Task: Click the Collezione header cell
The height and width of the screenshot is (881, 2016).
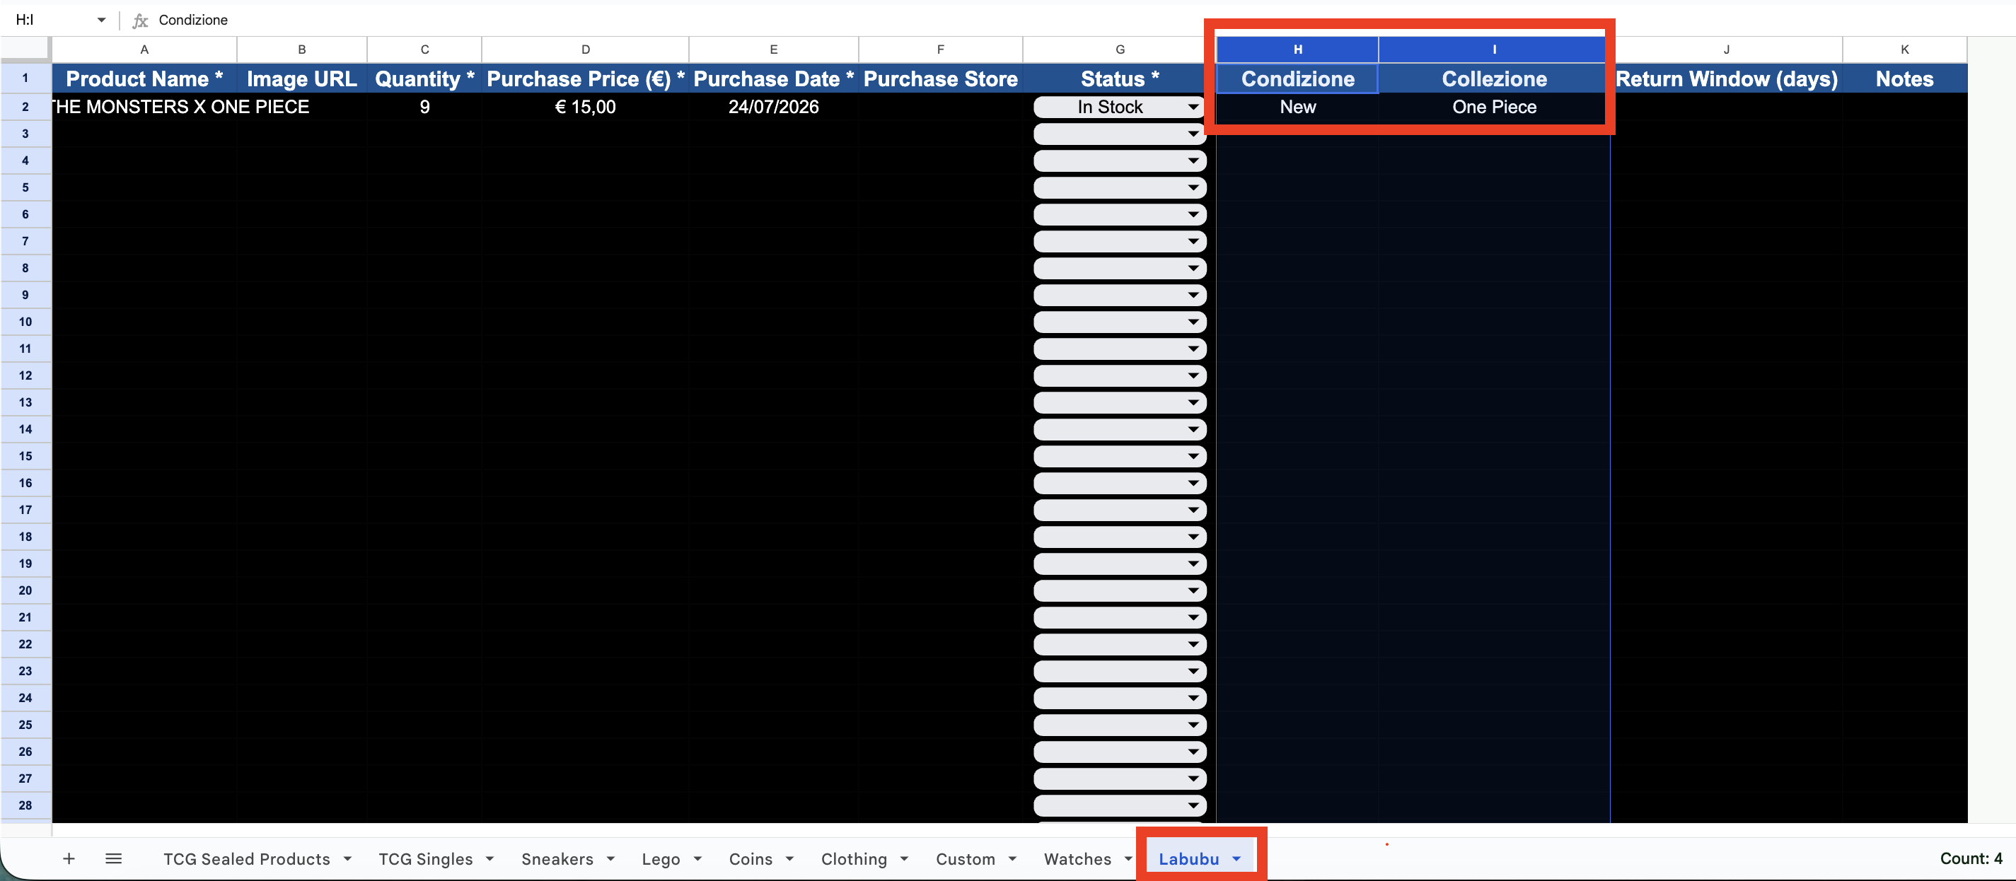Action: (x=1493, y=79)
